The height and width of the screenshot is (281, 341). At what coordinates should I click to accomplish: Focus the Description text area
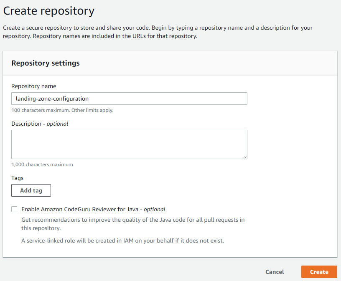coord(129,144)
